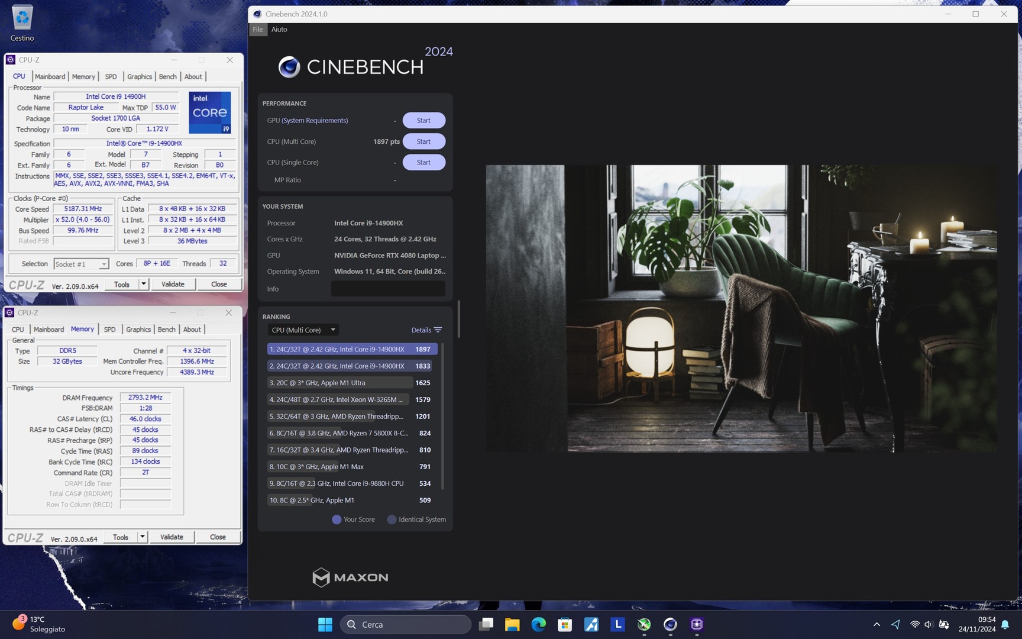Start the CPU (Single Core) benchmark
The image size is (1022, 639).
(x=423, y=162)
